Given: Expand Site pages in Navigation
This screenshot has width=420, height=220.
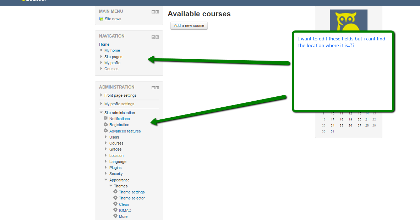Looking at the screenshot, I should [101, 57].
